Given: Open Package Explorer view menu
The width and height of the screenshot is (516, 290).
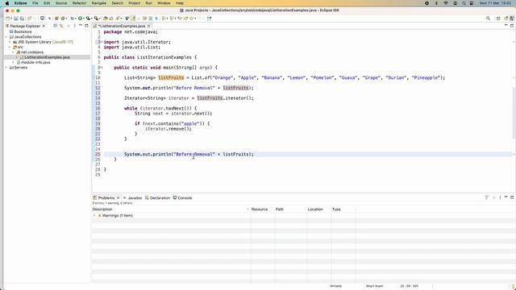Looking at the screenshot, I should [75, 26].
